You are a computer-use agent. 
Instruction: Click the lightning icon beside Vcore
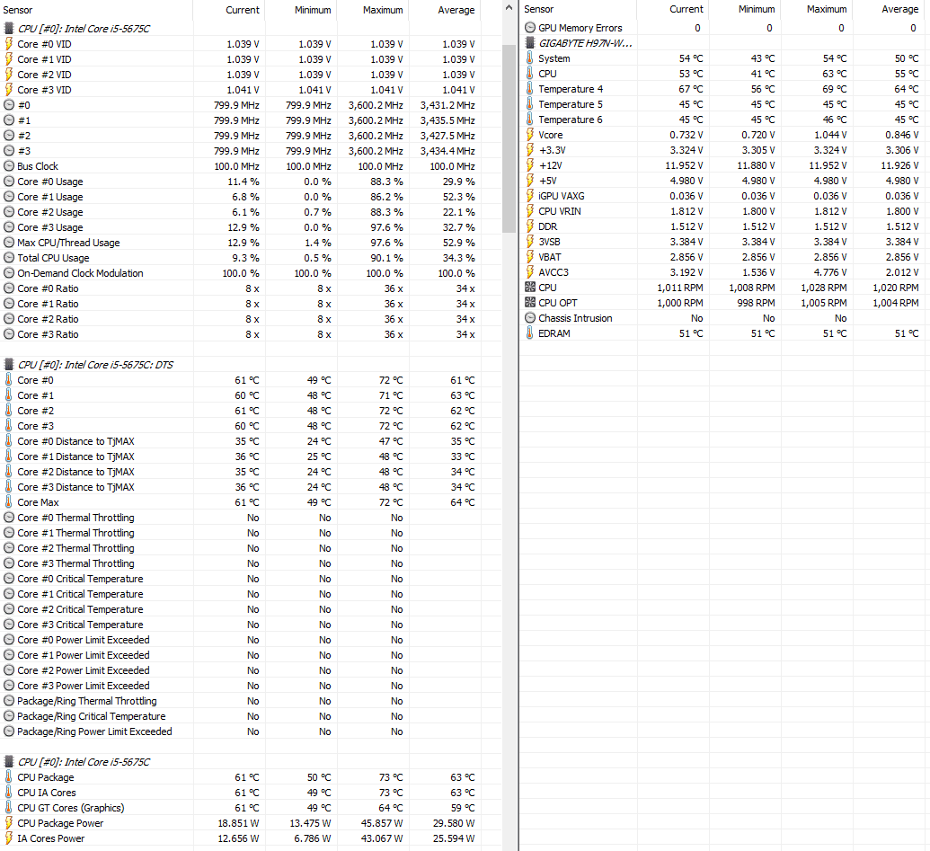[530, 135]
